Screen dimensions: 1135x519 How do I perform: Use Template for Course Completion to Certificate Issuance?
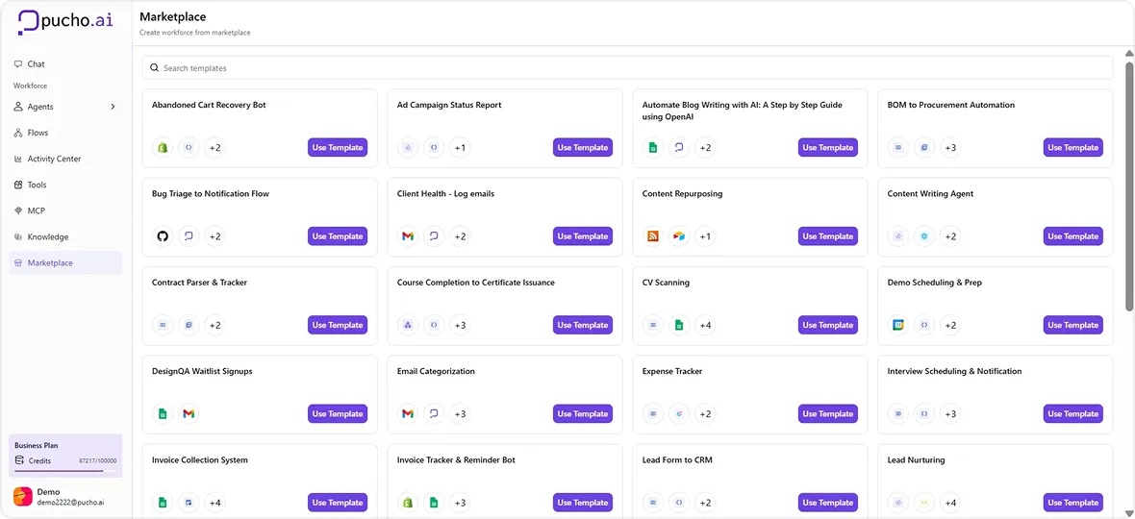583,325
